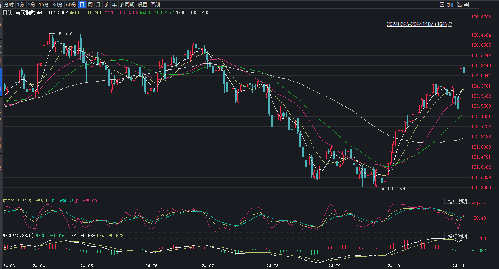Switch to 周 weekly candles
Image resolution: width=499 pixels, height=269 pixels.
[x=90, y=5]
